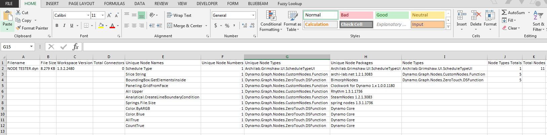This screenshot has height=135, width=547.
Task: Open Fill options
Action: (x=509, y=20)
